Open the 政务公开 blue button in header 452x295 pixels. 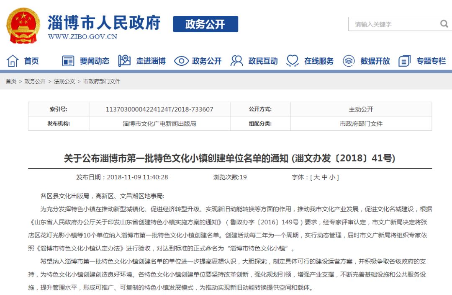[x=206, y=24]
